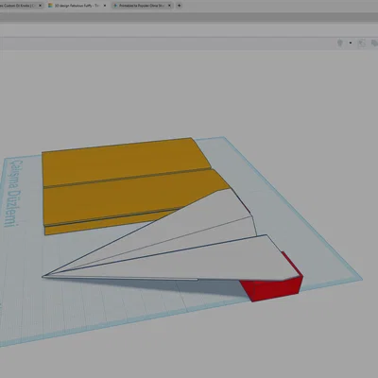Image resolution: width=378 pixels, height=378 pixels.
Task: Open a new browser tab
Action: (179, 6)
